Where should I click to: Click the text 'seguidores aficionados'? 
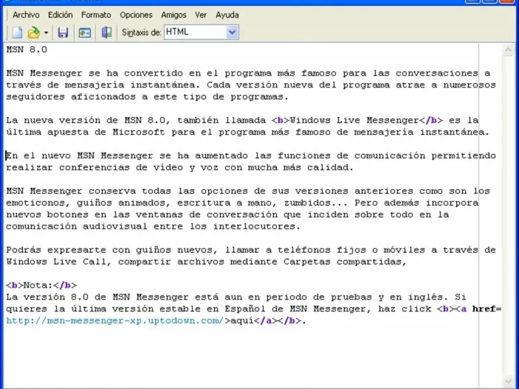coord(71,97)
